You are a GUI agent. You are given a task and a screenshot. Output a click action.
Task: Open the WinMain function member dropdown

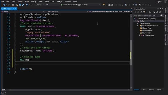tap(111, 12)
